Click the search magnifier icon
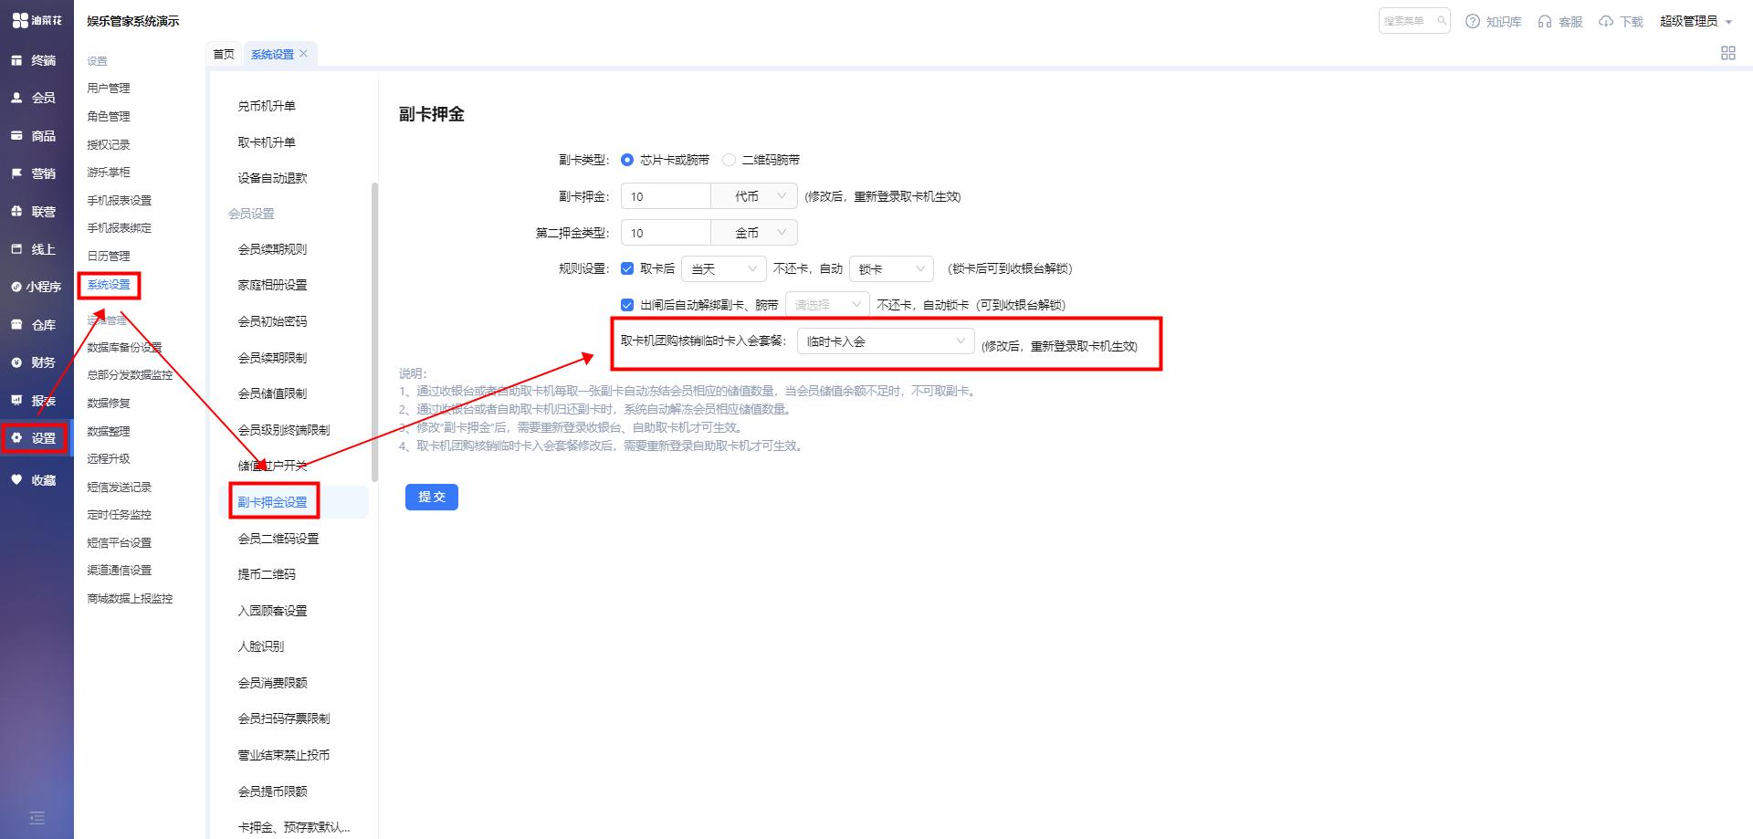This screenshot has width=1753, height=839. pyautogui.click(x=1442, y=21)
